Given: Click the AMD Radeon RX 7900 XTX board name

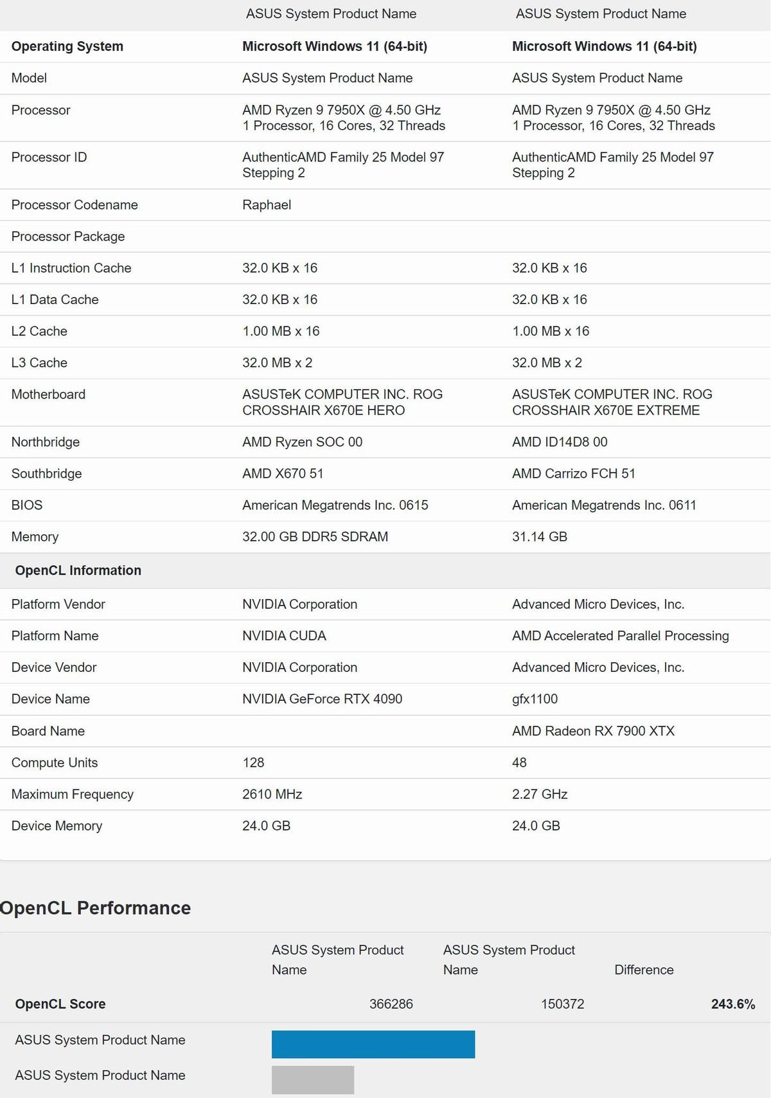Looking at the screenshot, I should (x=593, y=731).
